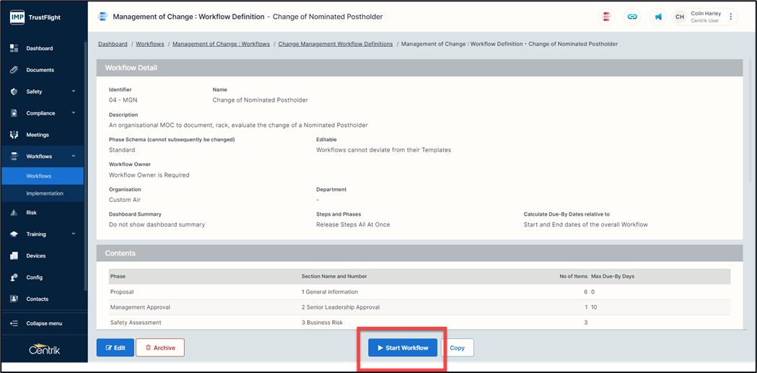Expand the Compliance menu chevron

pyautogui.click(x=74, y=113)
